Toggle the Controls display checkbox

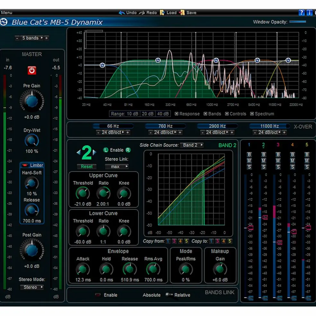227,114
